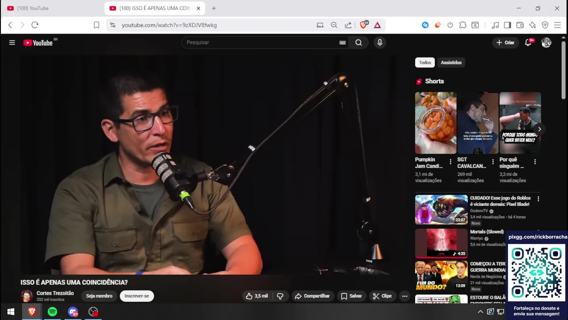This screenshot has height=320, width=568.
Task: Open the Shazam extension
Action: [x=425, y=25]
